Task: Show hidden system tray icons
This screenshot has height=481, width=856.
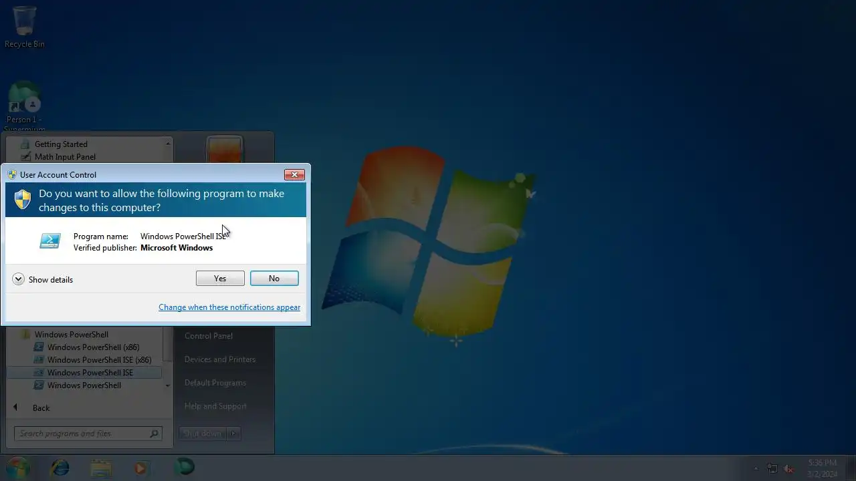Action: point(756,469)
